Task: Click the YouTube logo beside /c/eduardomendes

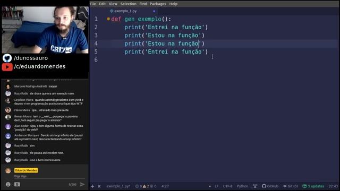Action: [7, 67]
